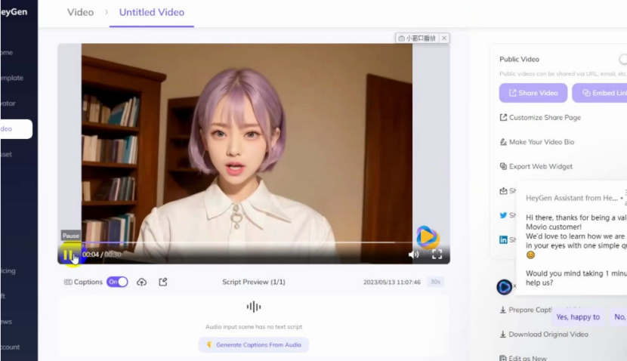The image size is (627, 361).
Task: Enter fullscreen video mode
Action: (x=437, y=255)
